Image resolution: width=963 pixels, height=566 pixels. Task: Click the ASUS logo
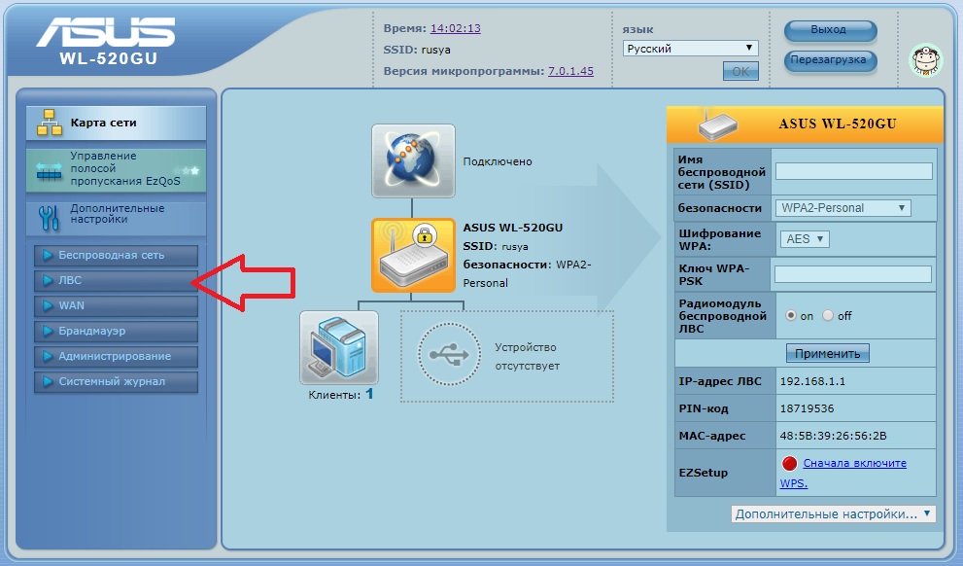(106, 32)
